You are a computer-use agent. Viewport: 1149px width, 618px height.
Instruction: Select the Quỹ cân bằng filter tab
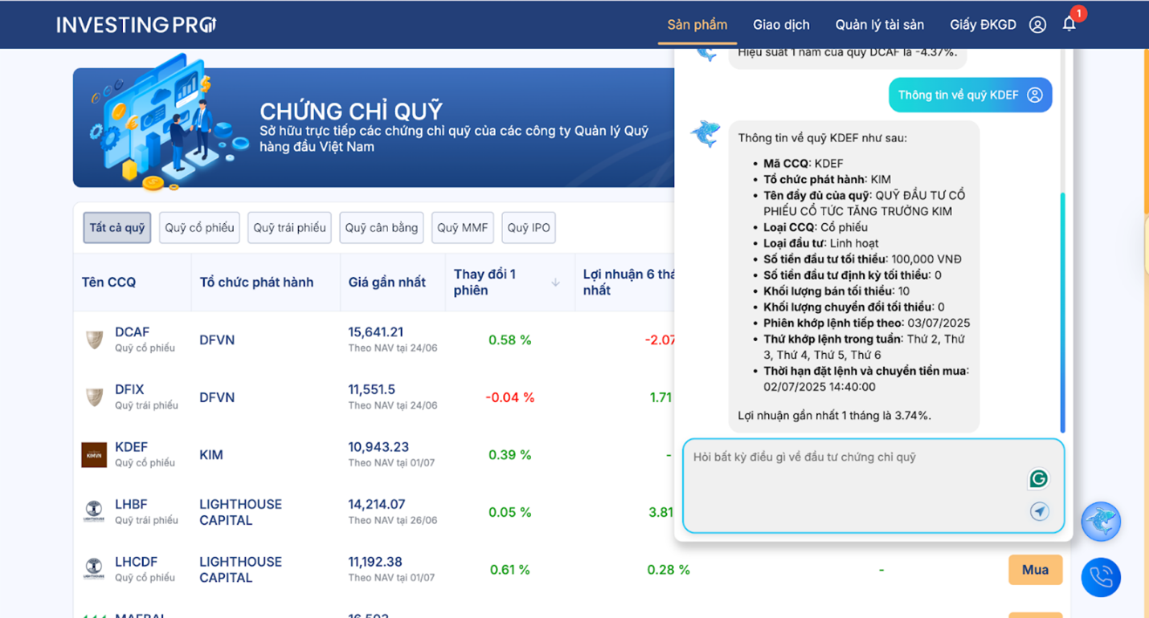coord(381,227)
